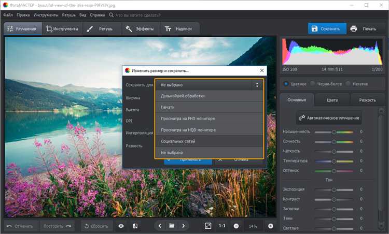389x234 pixels.
Task: Zoom out with the minus icon
Action: [x=236, y=226]
